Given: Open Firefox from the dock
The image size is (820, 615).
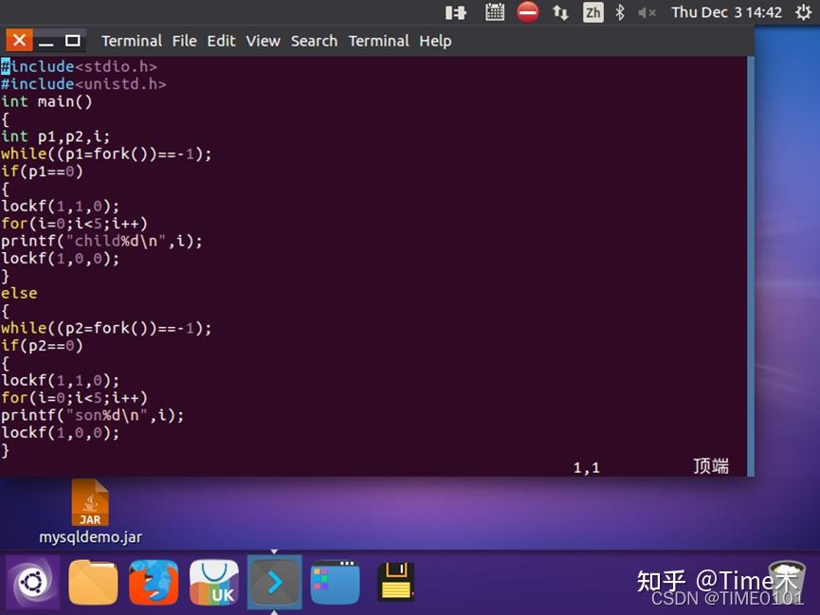Looking at the screenshot, I should click(154, 580).
